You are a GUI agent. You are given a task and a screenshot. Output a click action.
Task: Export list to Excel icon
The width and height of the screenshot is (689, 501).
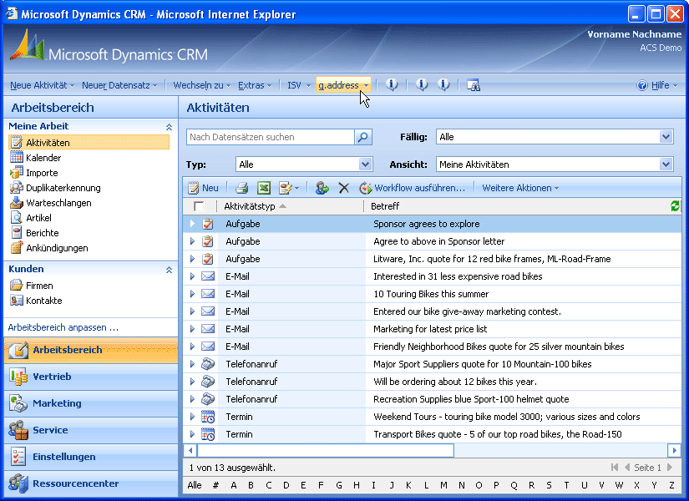click(x=264, y=188)
